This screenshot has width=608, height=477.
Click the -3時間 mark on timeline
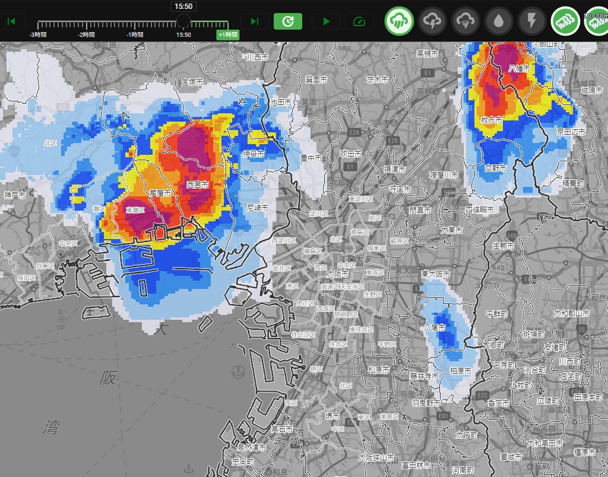(x=38, y=24)
